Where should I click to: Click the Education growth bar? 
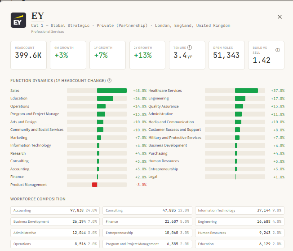105,99
